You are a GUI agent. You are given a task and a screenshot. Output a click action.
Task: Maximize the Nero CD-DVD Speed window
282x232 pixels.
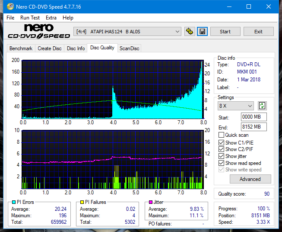[249, 6]
